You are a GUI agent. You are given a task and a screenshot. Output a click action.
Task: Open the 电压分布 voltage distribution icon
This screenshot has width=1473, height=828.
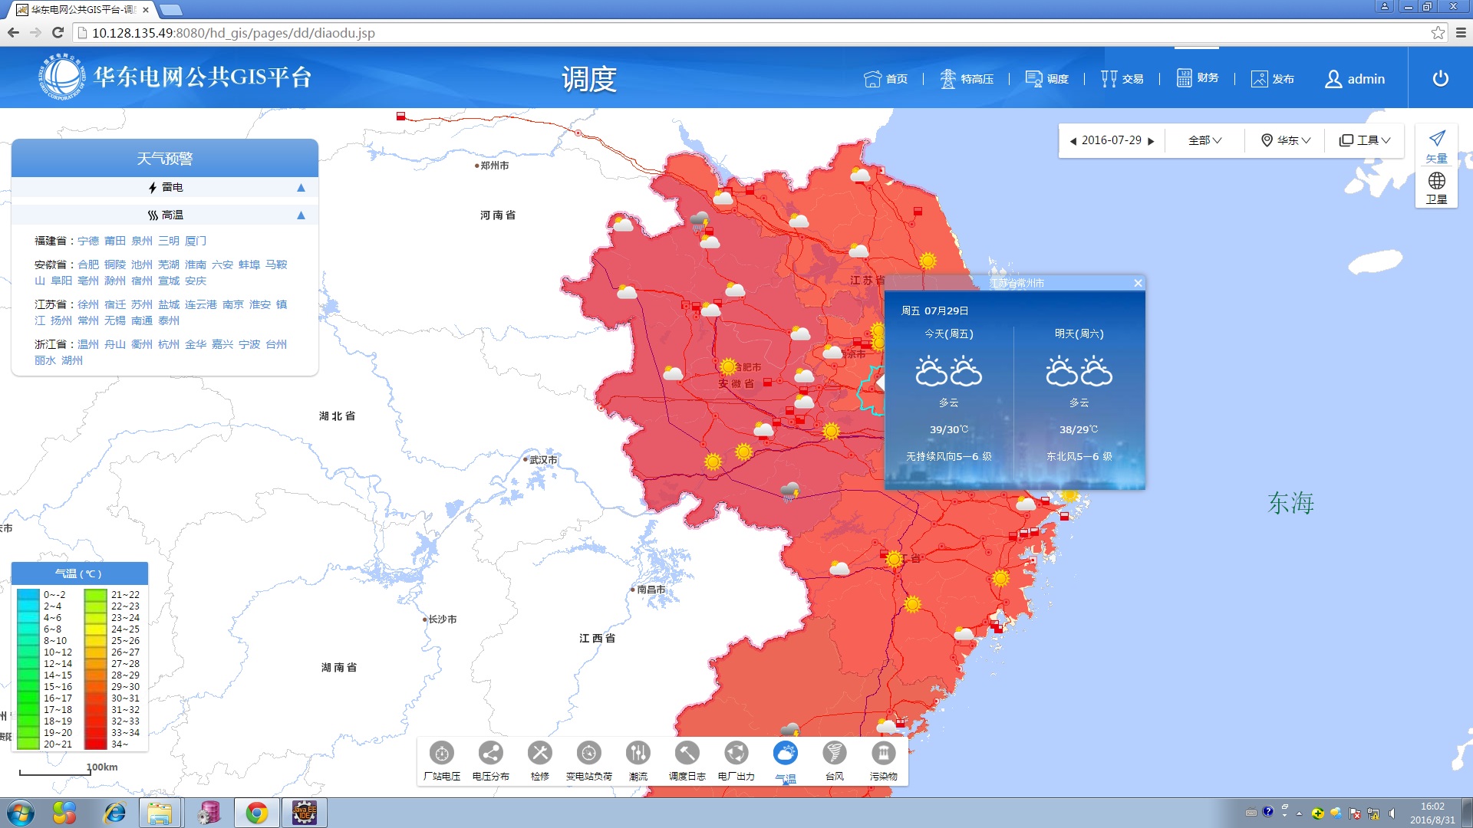[490, 754]
